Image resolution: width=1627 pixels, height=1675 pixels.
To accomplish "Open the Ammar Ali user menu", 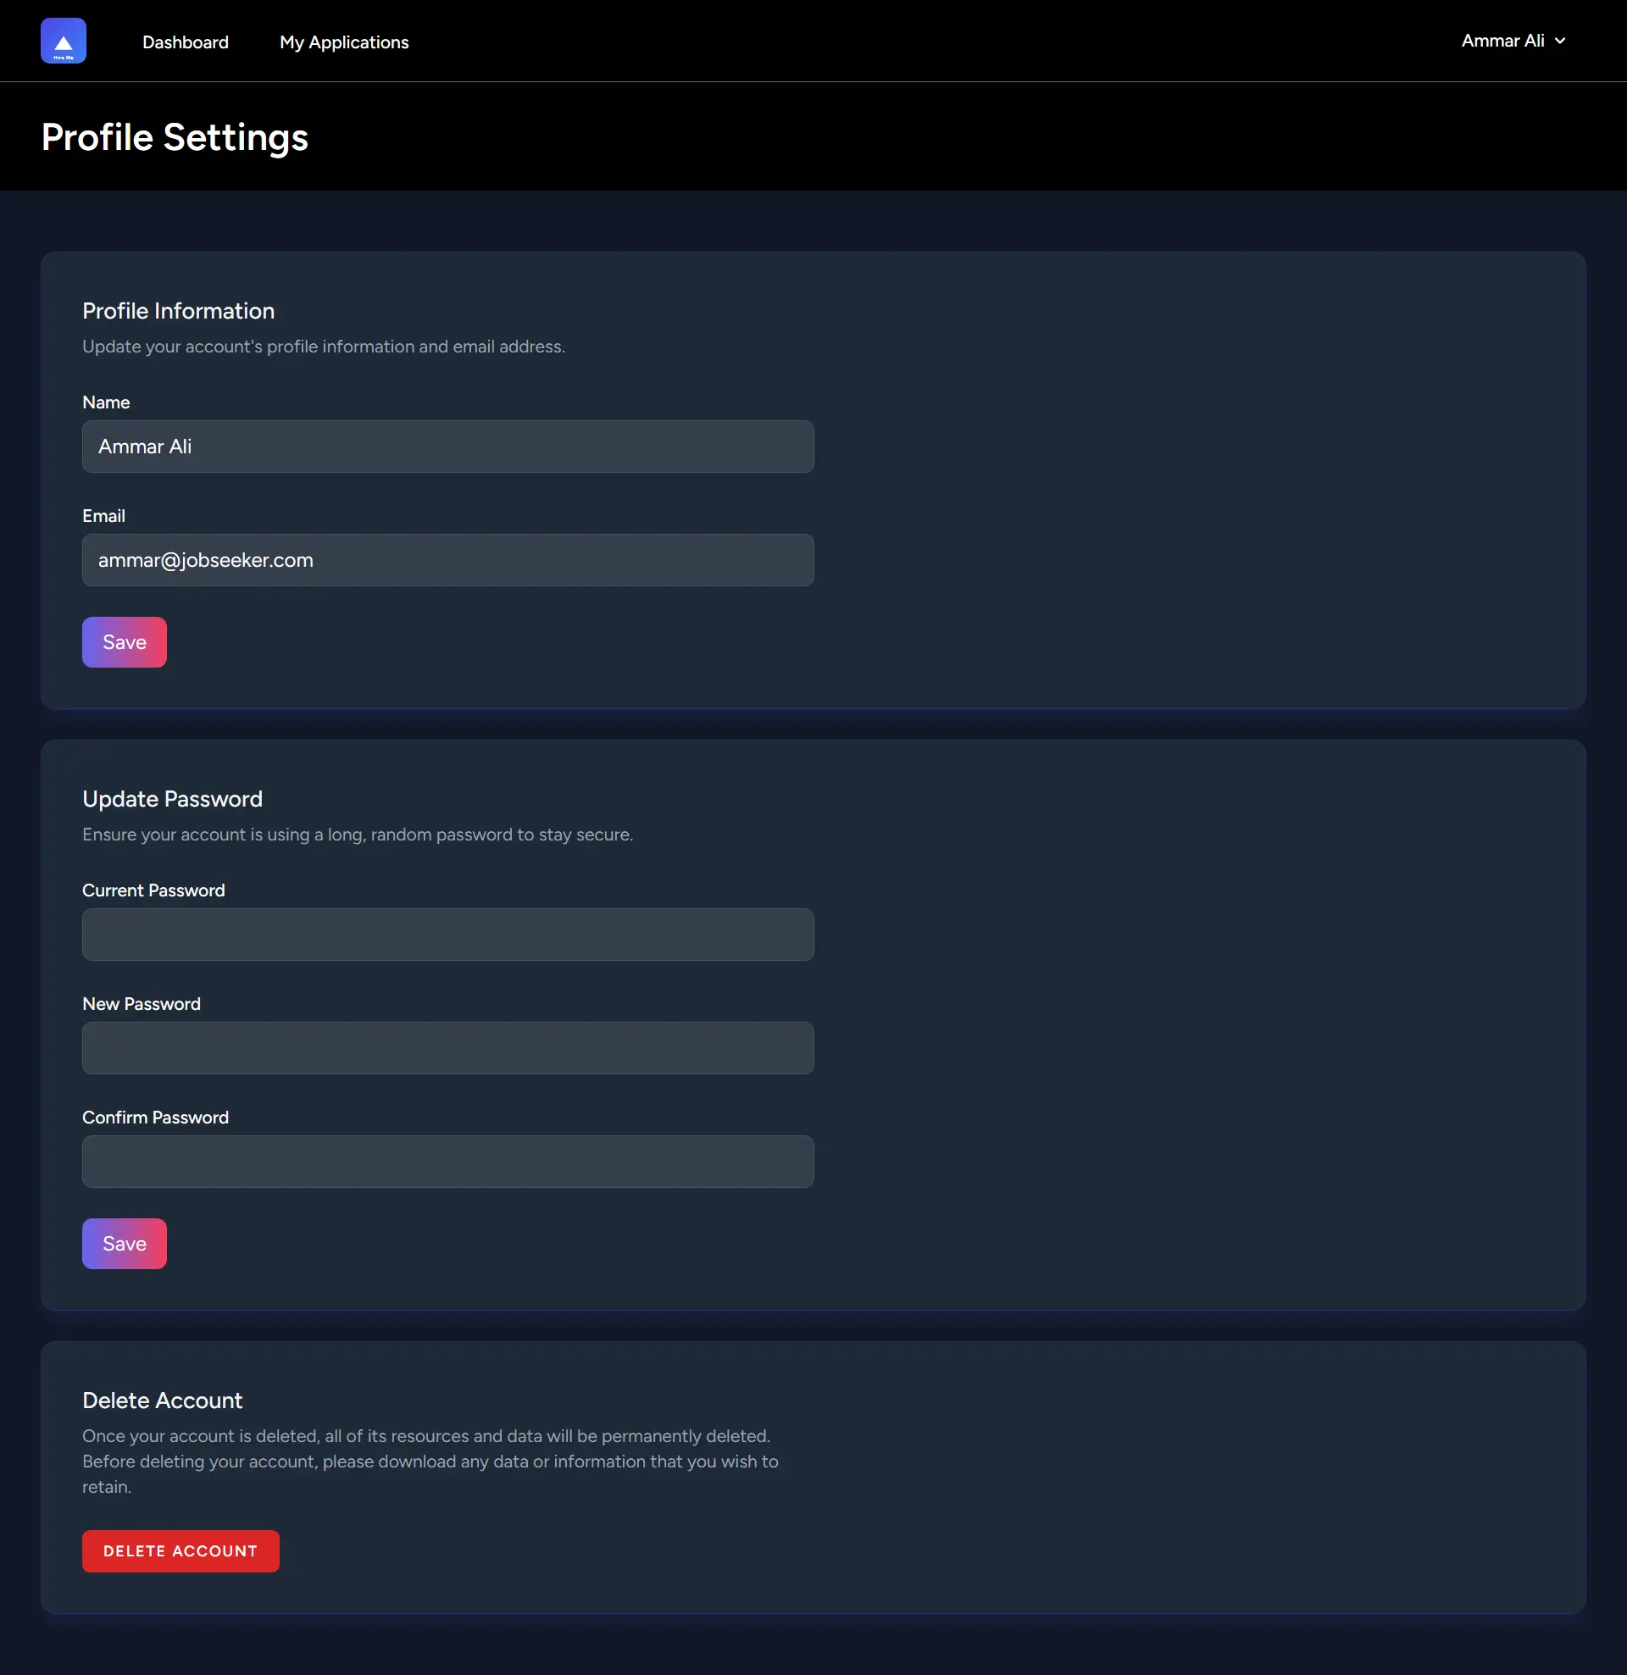I will pyautogui.click(x=1502, y=41).
